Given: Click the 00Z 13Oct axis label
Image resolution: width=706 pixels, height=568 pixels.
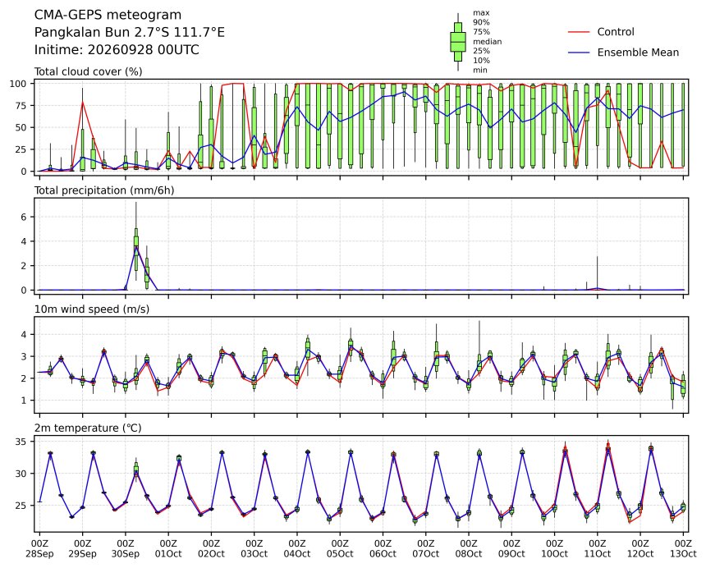Looking at the screenshot, I should coord(684,548).
